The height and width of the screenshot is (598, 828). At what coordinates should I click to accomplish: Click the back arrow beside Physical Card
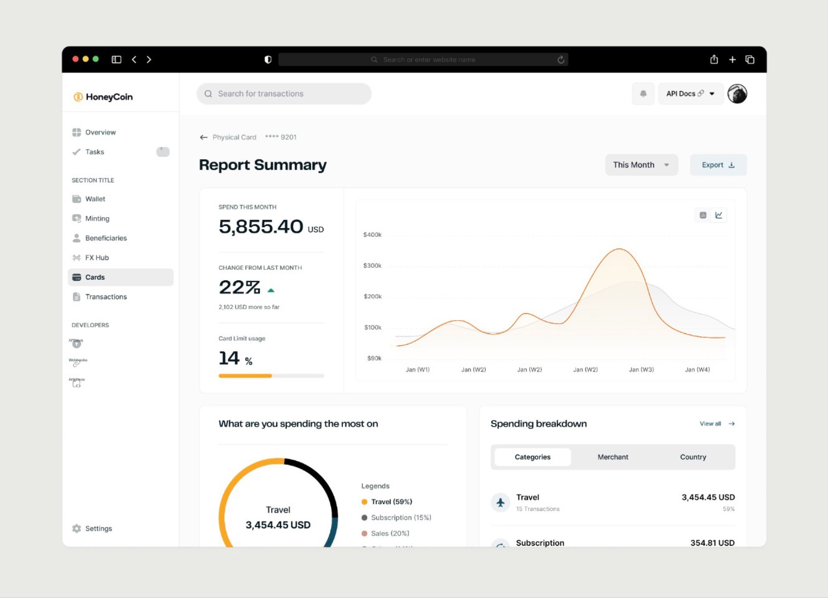[x=203, y=137]
